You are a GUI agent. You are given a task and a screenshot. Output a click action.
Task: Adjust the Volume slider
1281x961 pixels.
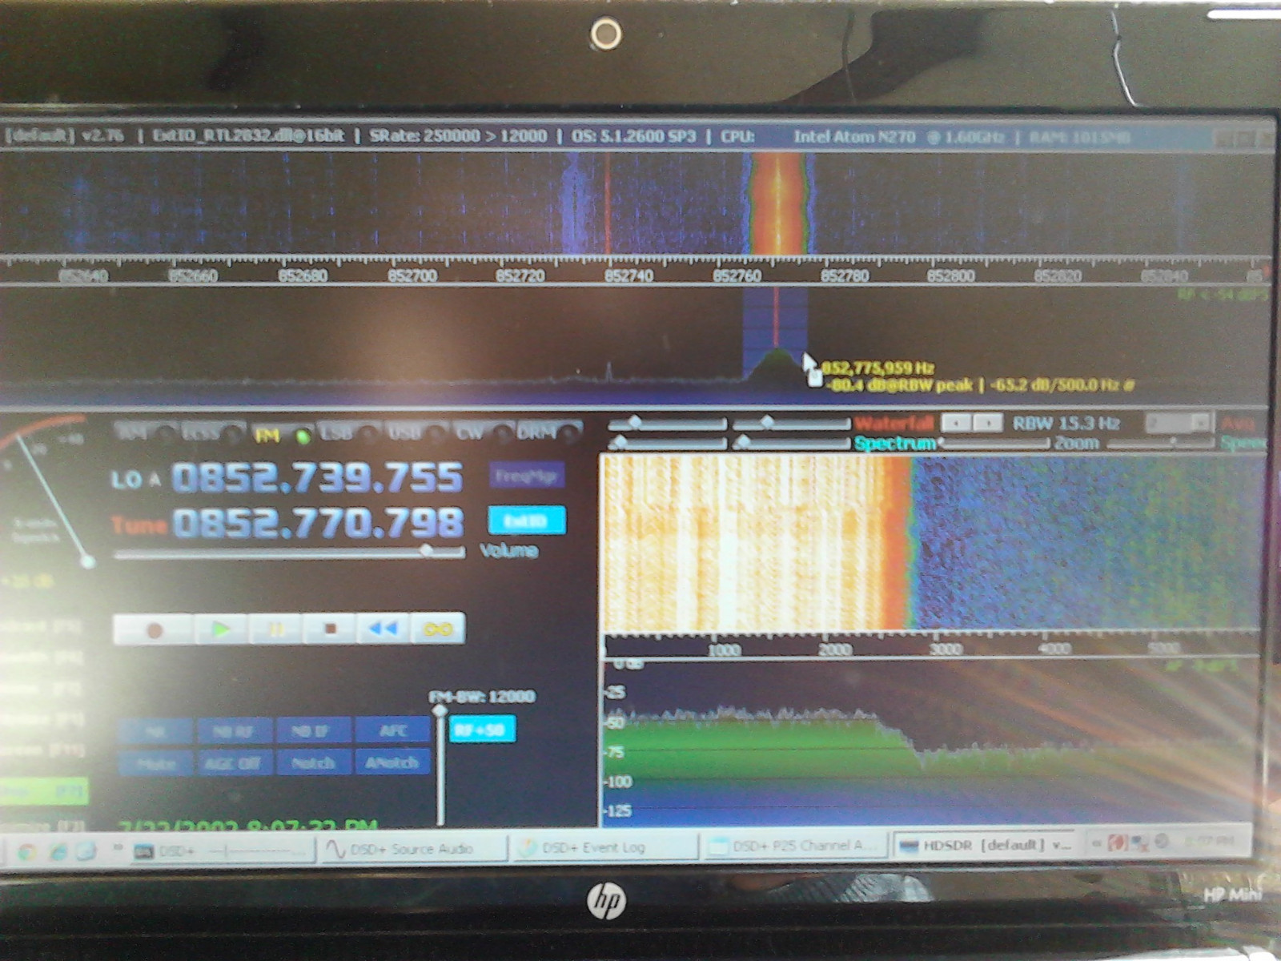click(427, 550)
